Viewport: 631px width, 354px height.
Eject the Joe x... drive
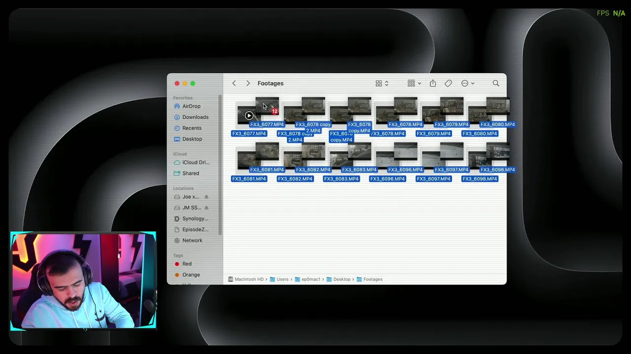point(206,197)
